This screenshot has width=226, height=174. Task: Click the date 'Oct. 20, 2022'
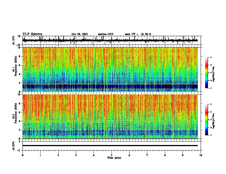(80, 34)
